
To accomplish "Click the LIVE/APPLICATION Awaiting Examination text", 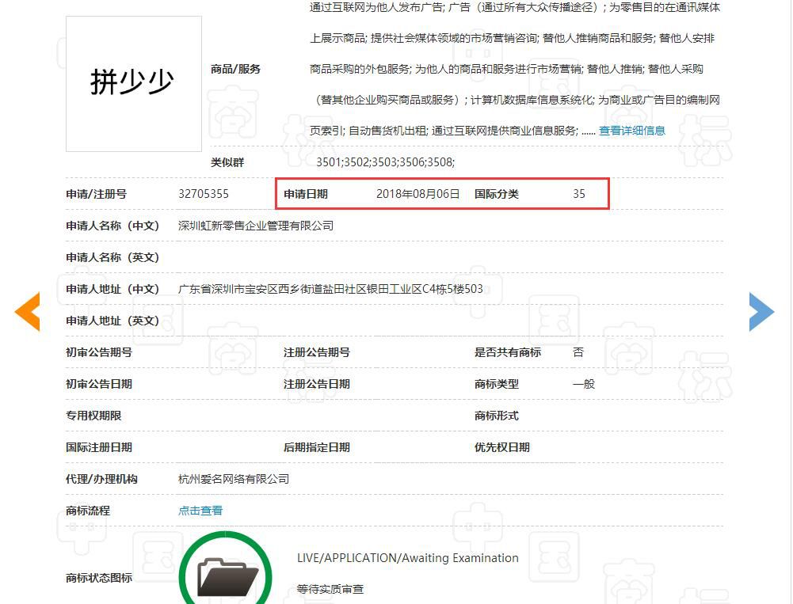I will point(407,558).
